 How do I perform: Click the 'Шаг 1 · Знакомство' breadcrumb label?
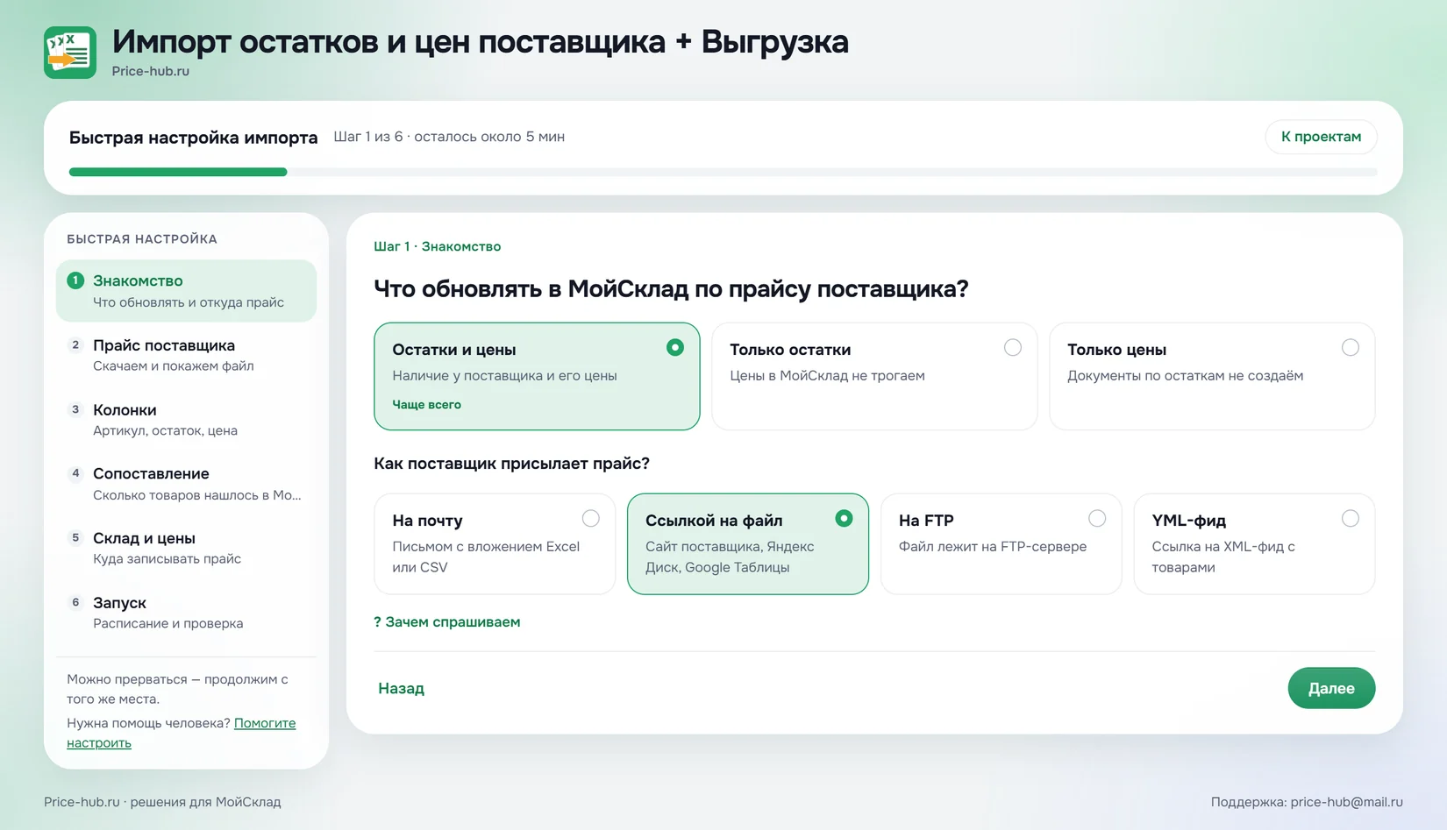click(438, 246)
